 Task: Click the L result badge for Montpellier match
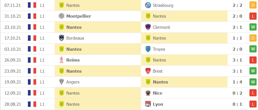(253, 16)
